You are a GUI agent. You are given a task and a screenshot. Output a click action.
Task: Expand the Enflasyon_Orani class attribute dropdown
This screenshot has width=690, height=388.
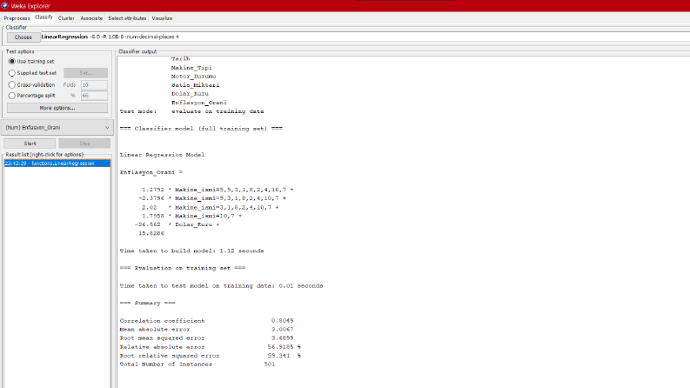(x=57, y=128)
